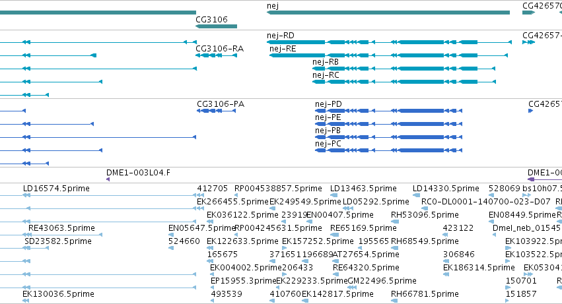This screenshot has height=304, width=562.
Task: Click the 412705 feature label
Action: pyautogui.click(x=212, y=189)
